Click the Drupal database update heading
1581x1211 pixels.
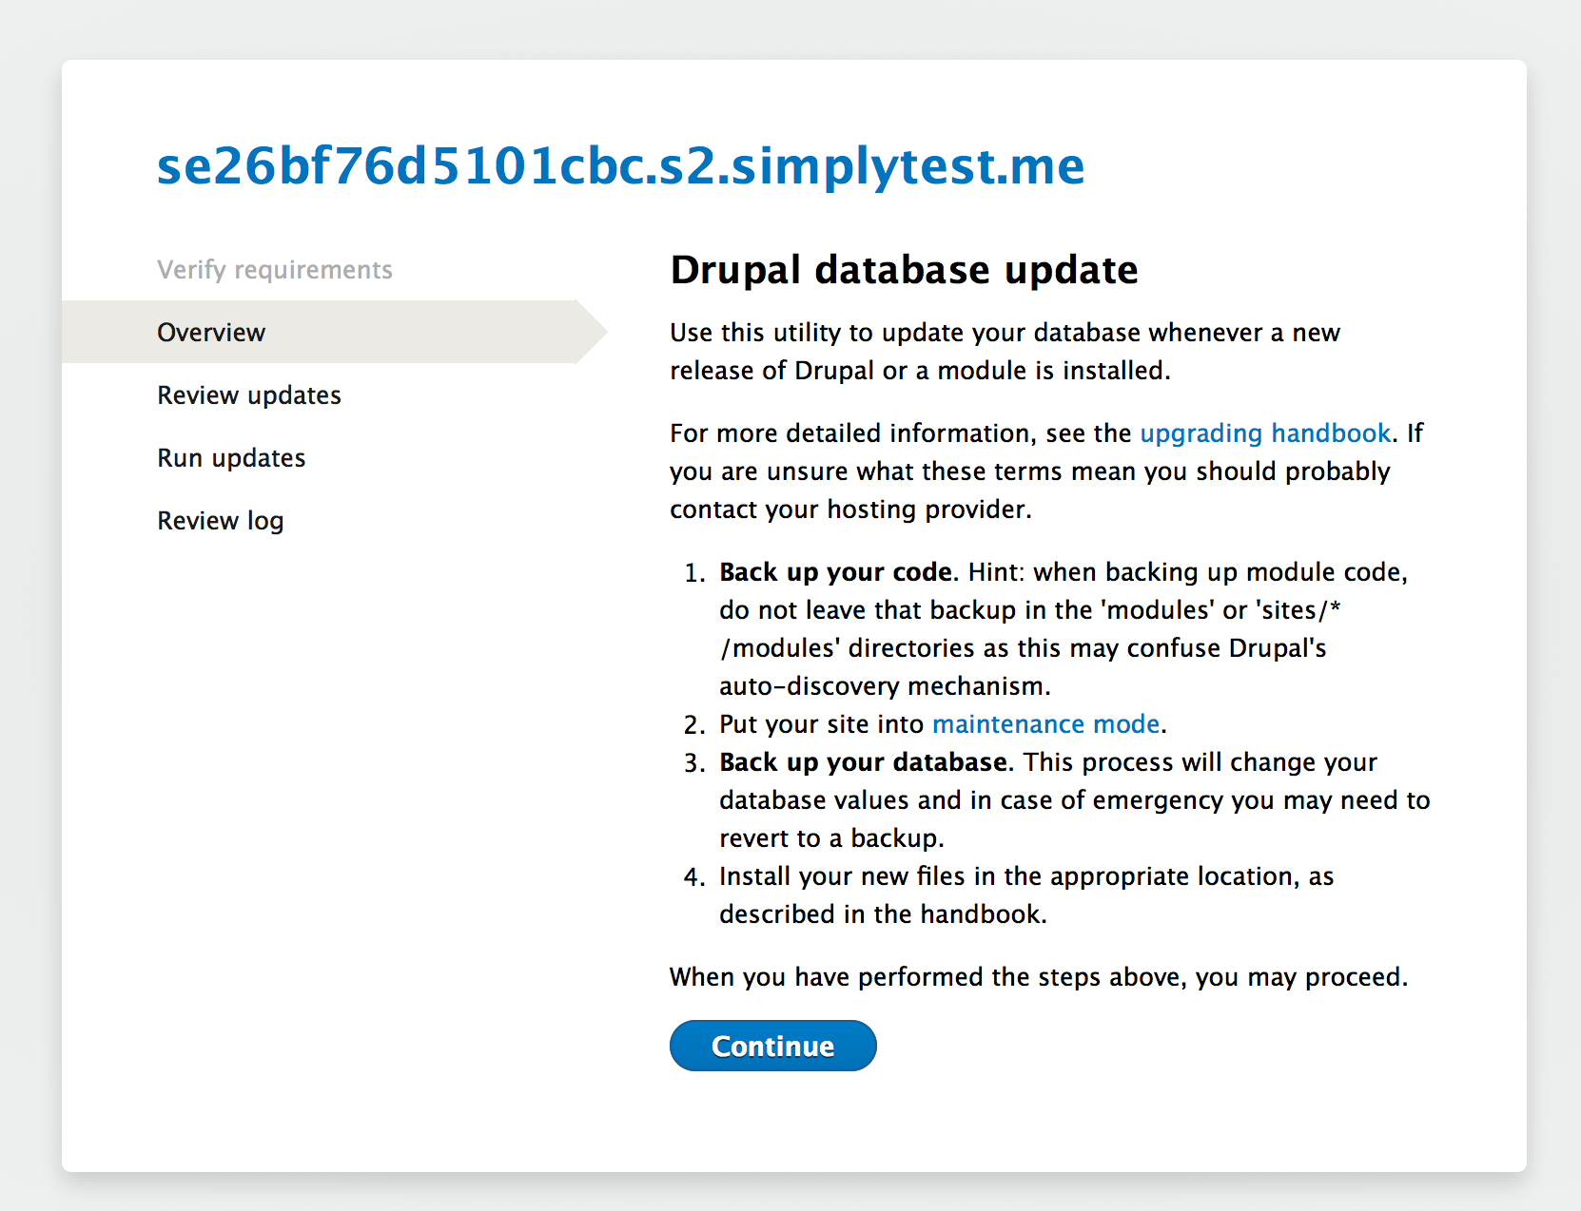(904, 270)
